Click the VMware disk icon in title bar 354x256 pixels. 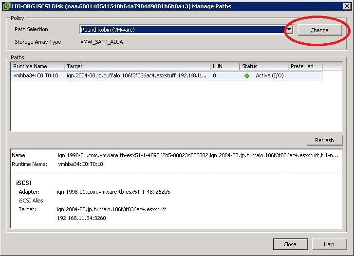pos(5,6)
